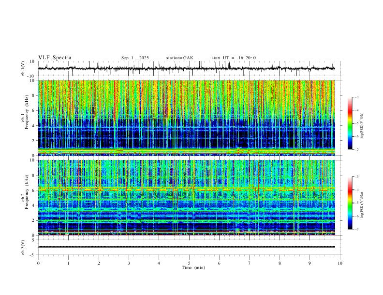
Task: Click inside the ch.1 spectrogram panel
Action: pyautogui.click(x=186, y=118)
